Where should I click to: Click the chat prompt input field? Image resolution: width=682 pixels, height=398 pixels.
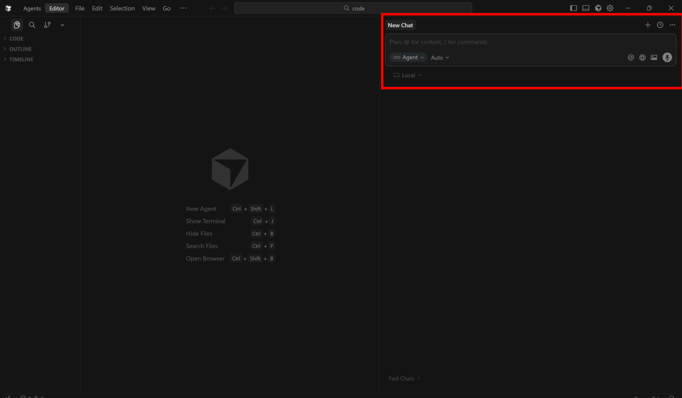[x=529, y=42]
